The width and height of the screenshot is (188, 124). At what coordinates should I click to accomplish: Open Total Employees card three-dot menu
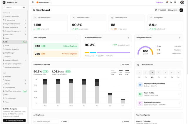point(77,38)
